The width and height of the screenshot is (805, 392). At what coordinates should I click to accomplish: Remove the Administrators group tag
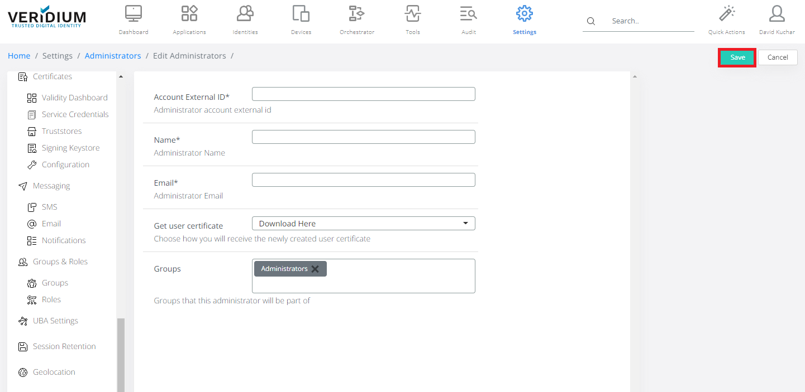click(315, 269)
